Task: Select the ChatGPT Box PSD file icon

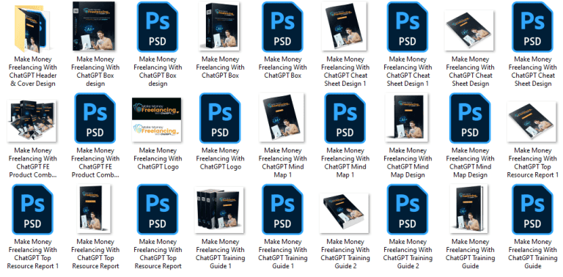Action: (282, 27)
